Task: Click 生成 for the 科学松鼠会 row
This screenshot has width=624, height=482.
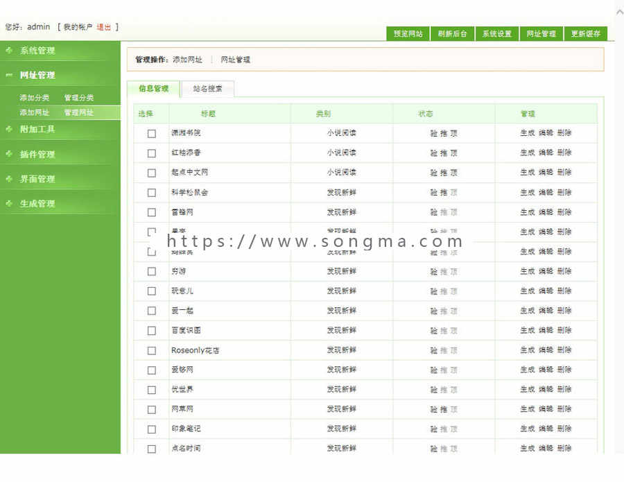Action: click(x=528, y=192)
